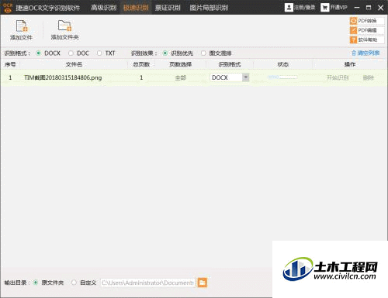Click 清空列表 clear list link
The image size is (388, 298).
tap(365, 53)
